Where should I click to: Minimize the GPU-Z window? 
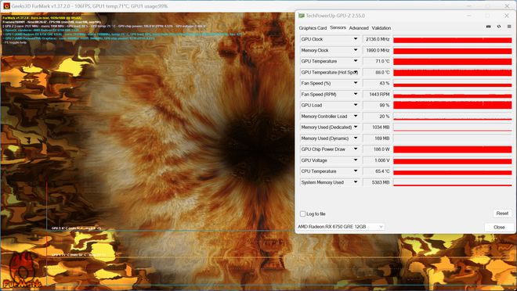(x=469, y=16)
